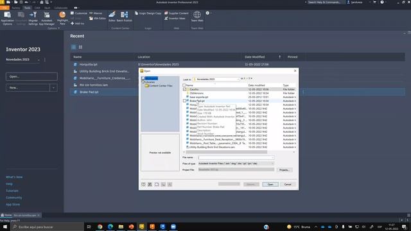Click the New... button in Home panel
Image resolution: width=411 pixels, height=231 pixels.
(28, 88)
